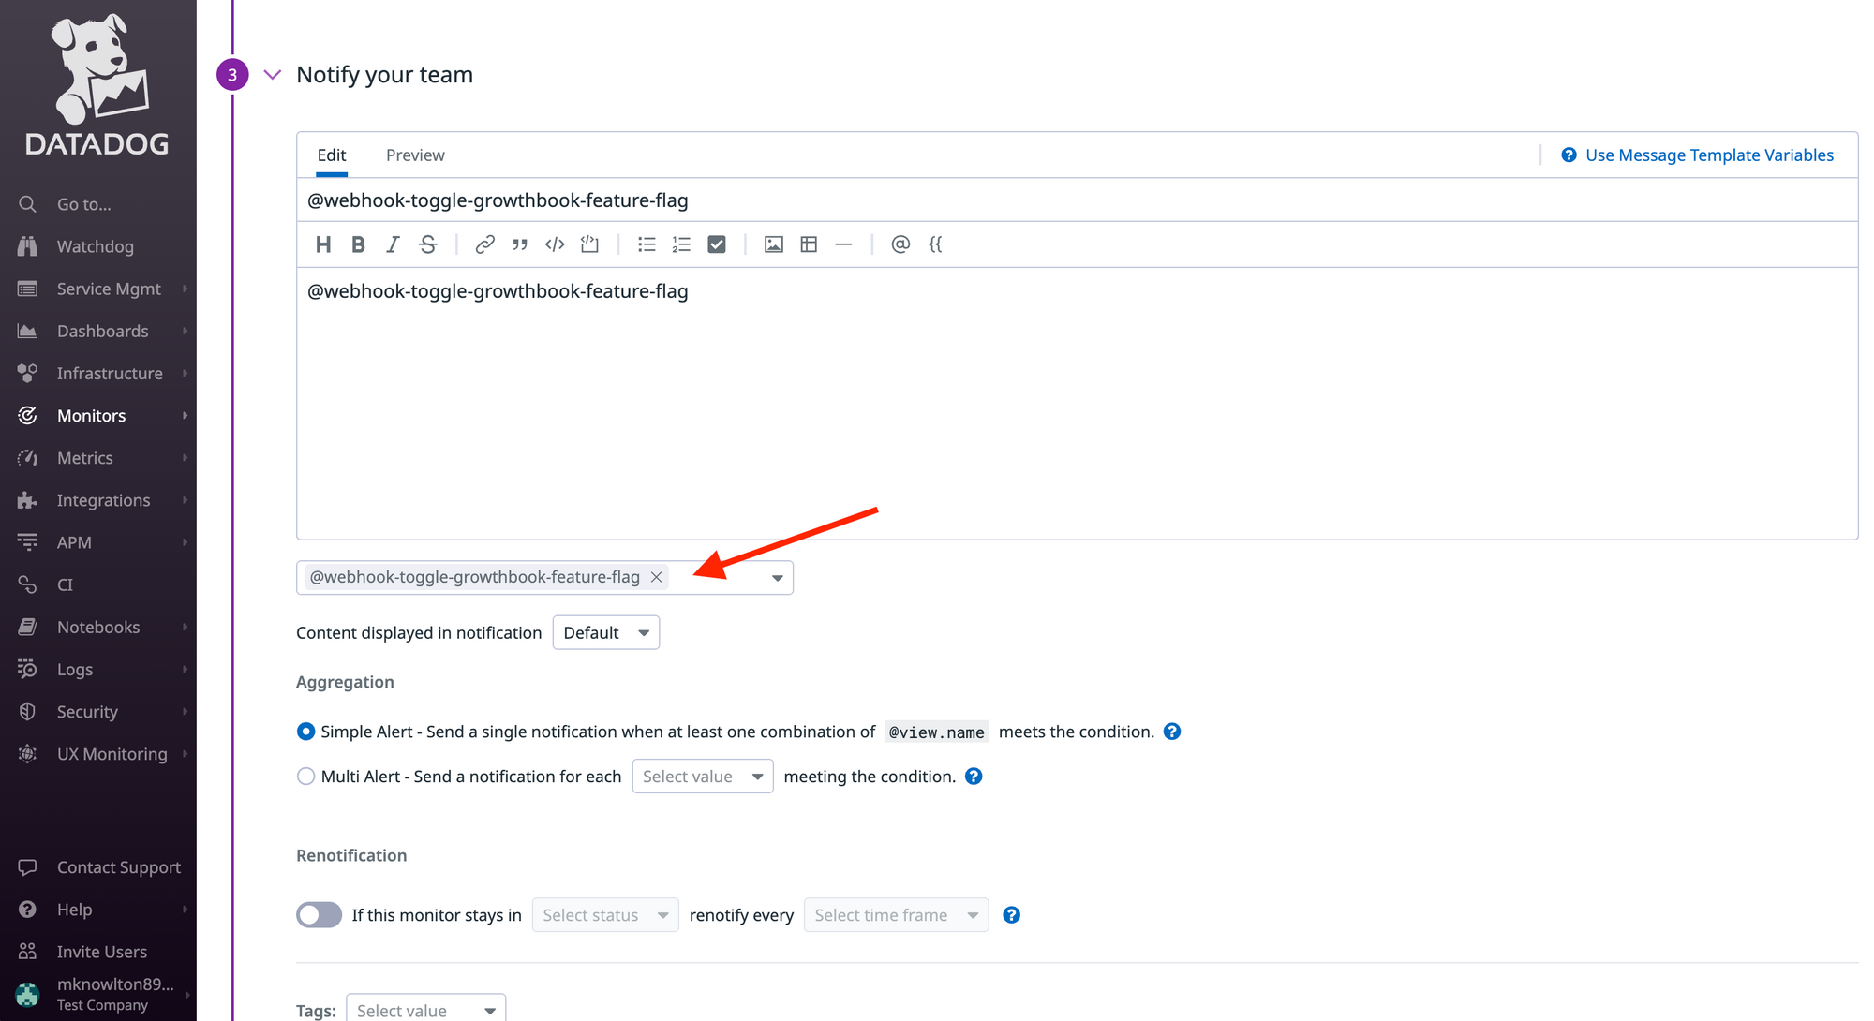
Task: Insert a block quote
Action: 520,244
